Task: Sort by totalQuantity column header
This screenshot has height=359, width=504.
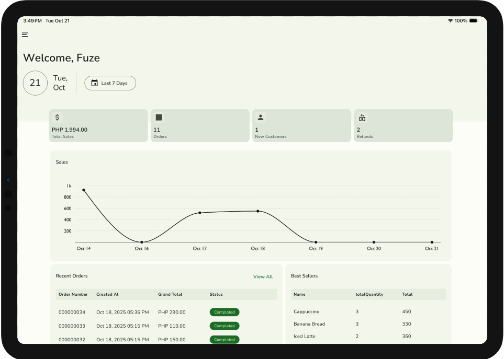Action: [x=369, y=295]
